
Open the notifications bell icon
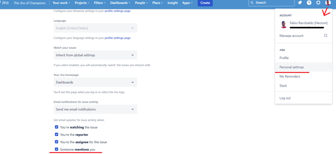300,3
